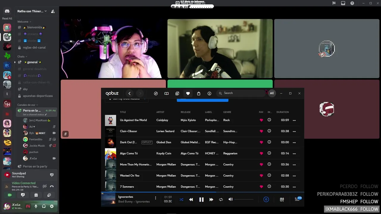Open Qobuz Magazine book icon
Screen dimensions: 381x214
[x=166, y=93]
